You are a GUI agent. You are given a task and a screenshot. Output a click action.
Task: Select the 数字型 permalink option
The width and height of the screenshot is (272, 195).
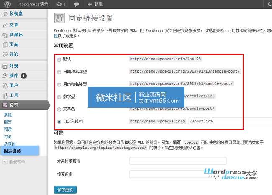(59, 97)
